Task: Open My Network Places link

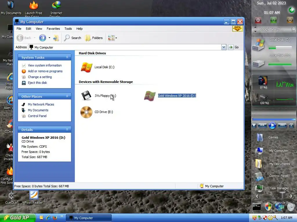Action: pyautogui.click(x=41, y=104)
